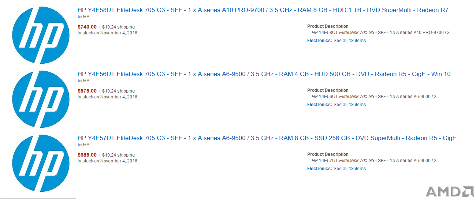Click the AMD logo watermark
Screen dimensions: 476x199
tap(450, 192)
